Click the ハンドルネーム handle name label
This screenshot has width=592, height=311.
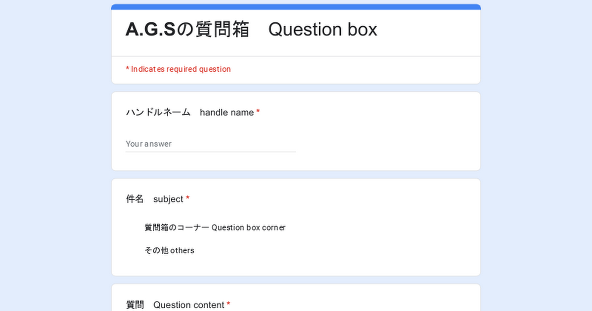(x=189, y=113)
